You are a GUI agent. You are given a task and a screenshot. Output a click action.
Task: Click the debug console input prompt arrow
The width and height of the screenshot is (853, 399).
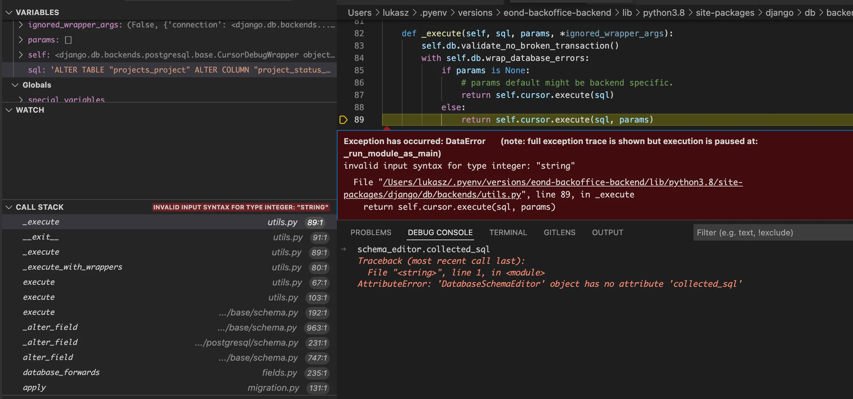(344, 249)
